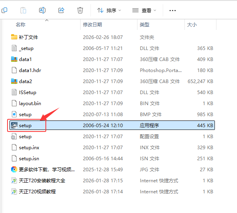Open the 排序 sort dropdown

pos(109,10)
